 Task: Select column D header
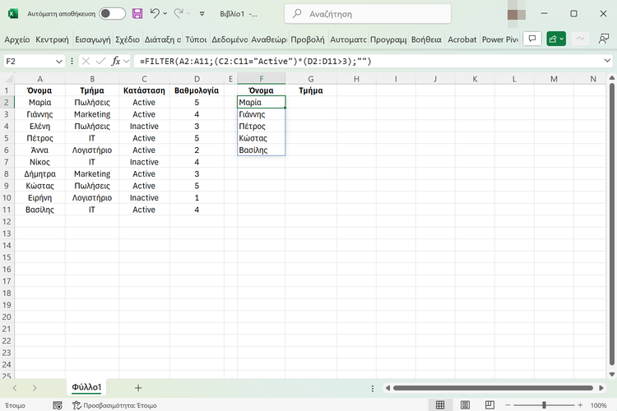pos(197,79)
